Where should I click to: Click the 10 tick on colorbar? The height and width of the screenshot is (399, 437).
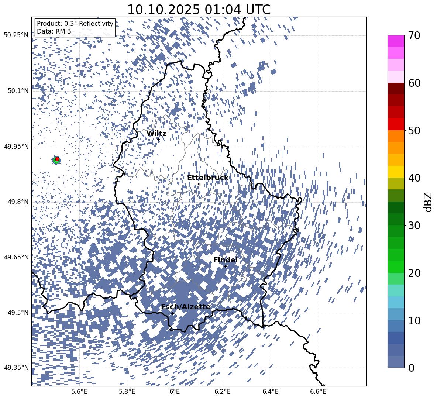(x=414, y=320)
